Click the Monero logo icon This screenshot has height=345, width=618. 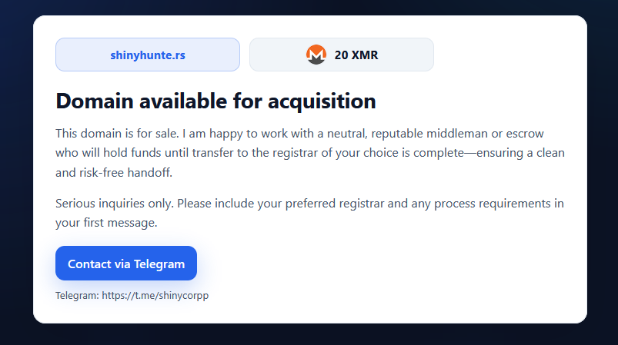point(316,55)
